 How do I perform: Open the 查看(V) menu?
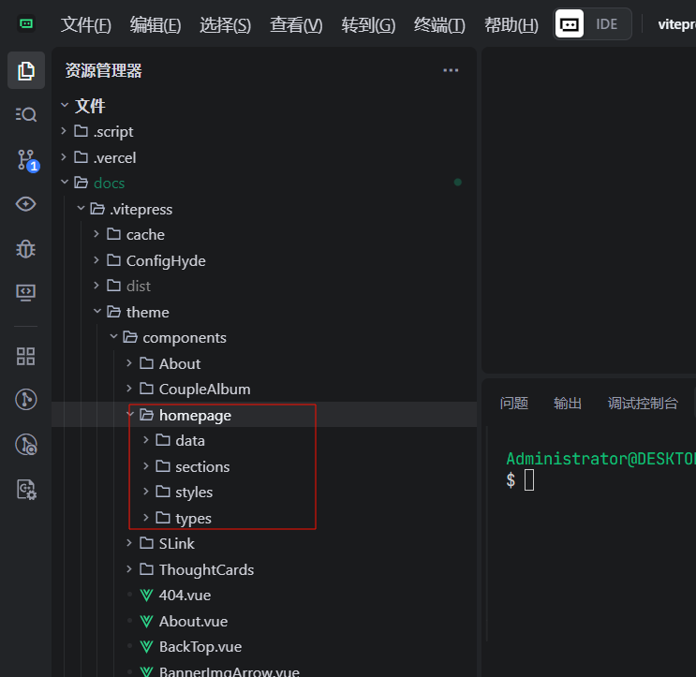[296, 25]
